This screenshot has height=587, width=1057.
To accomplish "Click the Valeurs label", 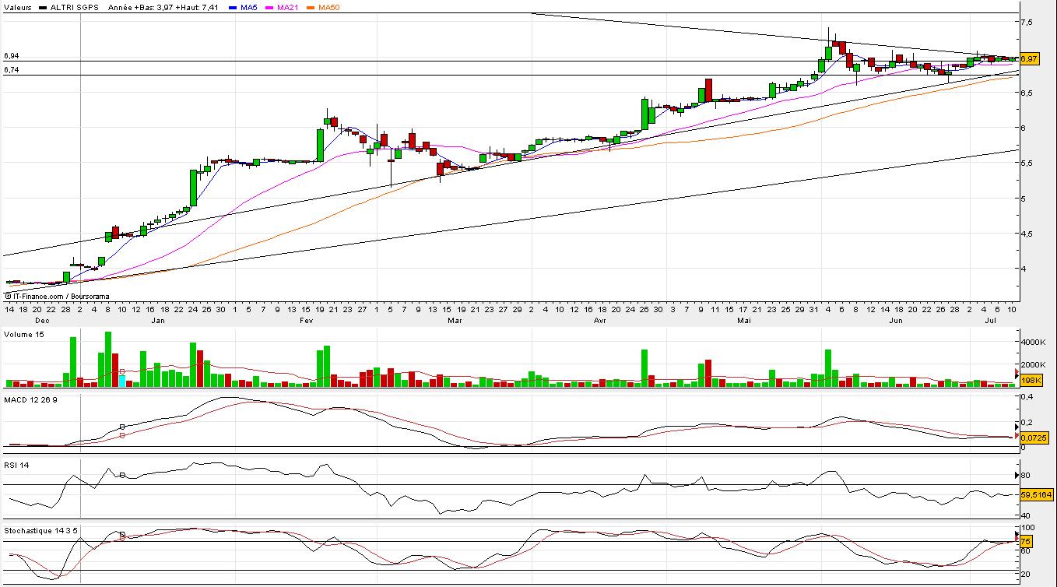I will pyautogui.click(x=18, y=7).
